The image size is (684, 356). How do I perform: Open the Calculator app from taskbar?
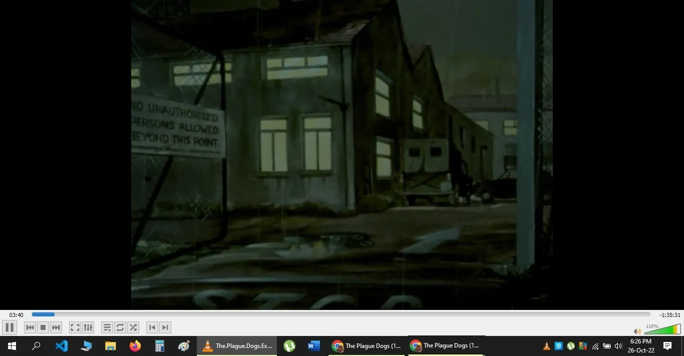(160, 346)
